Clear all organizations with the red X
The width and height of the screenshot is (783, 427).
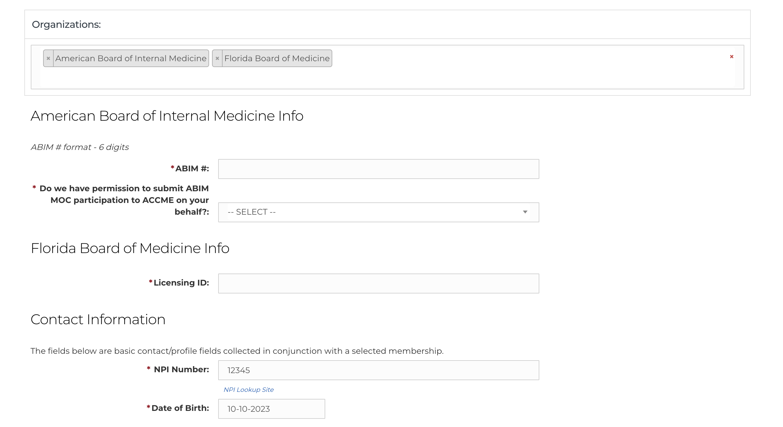(x=731, y=57)
